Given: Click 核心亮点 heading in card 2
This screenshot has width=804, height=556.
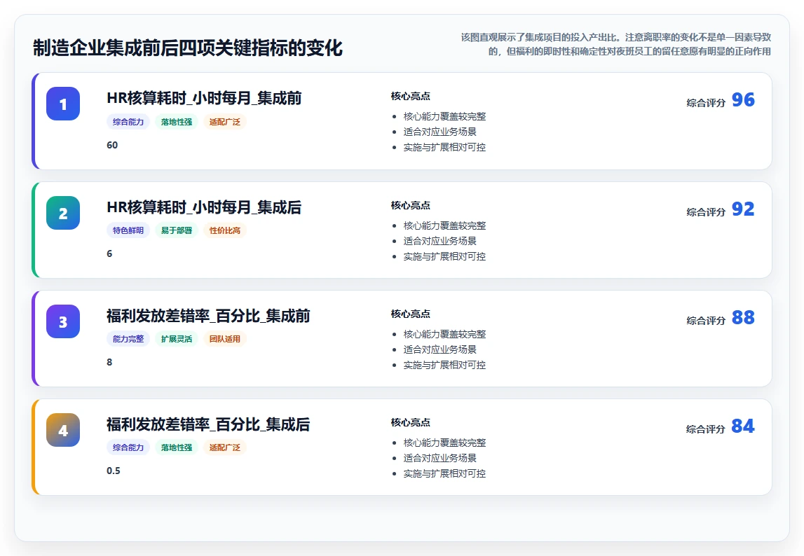Looking at the screenshot, I should (410, 205).
